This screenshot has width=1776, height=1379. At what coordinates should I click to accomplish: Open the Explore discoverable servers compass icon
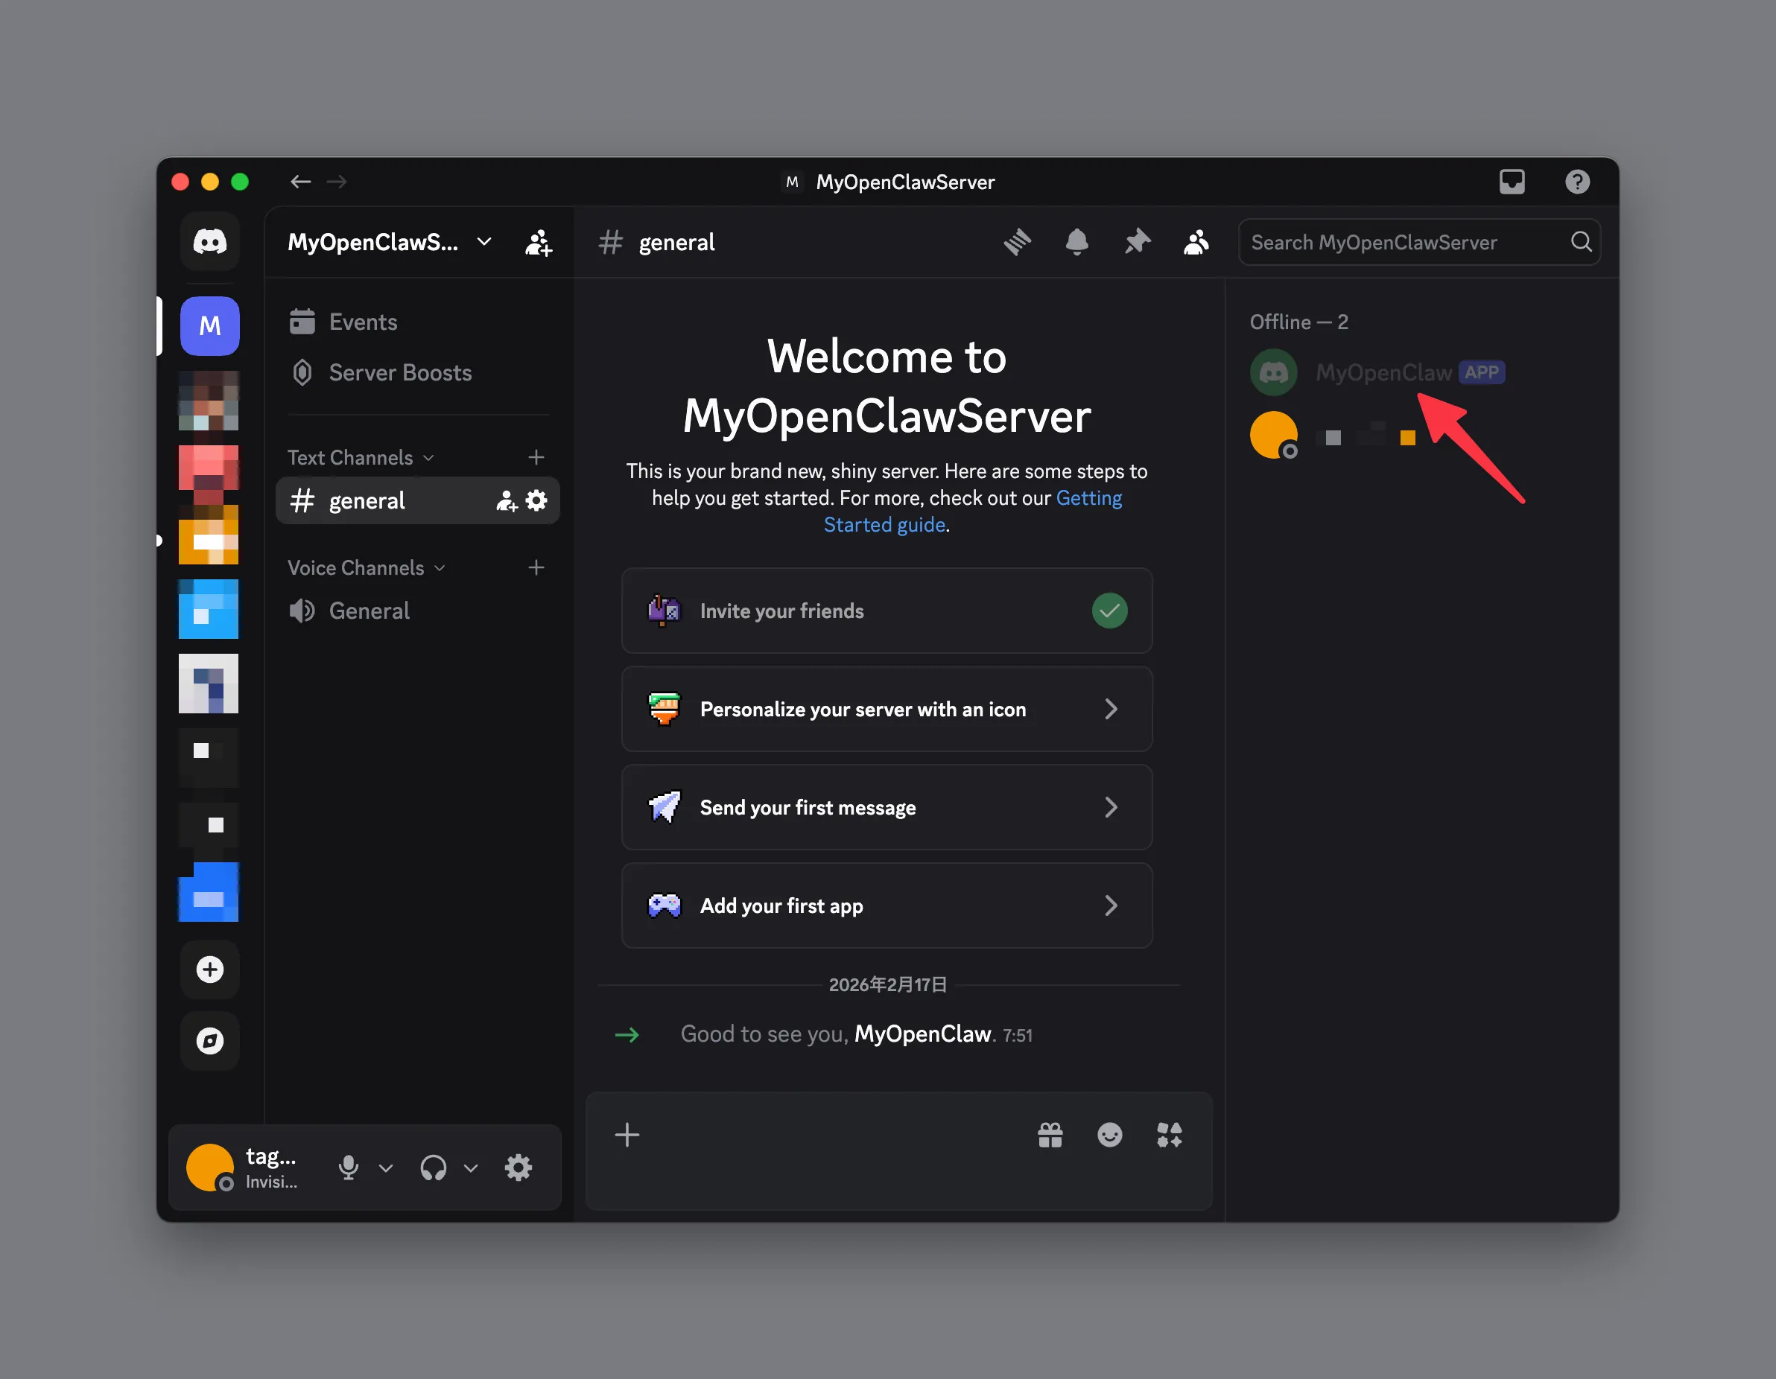[210, 1041]
